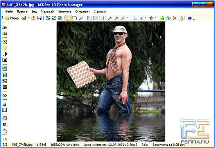Expand the Edit Mode palette dropdown arrow
Viewport: 215px width, 148px height.
point(29,18)
